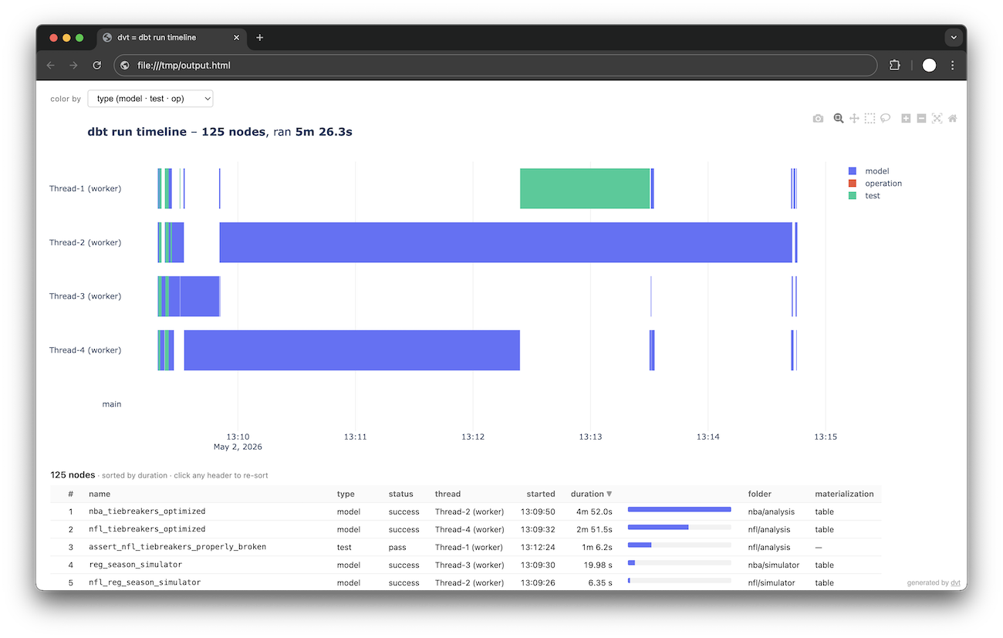Screen dimensions: 1003x638
Task: Click the Autoscale icon in the modebar
Action: [x=937, y=118]
